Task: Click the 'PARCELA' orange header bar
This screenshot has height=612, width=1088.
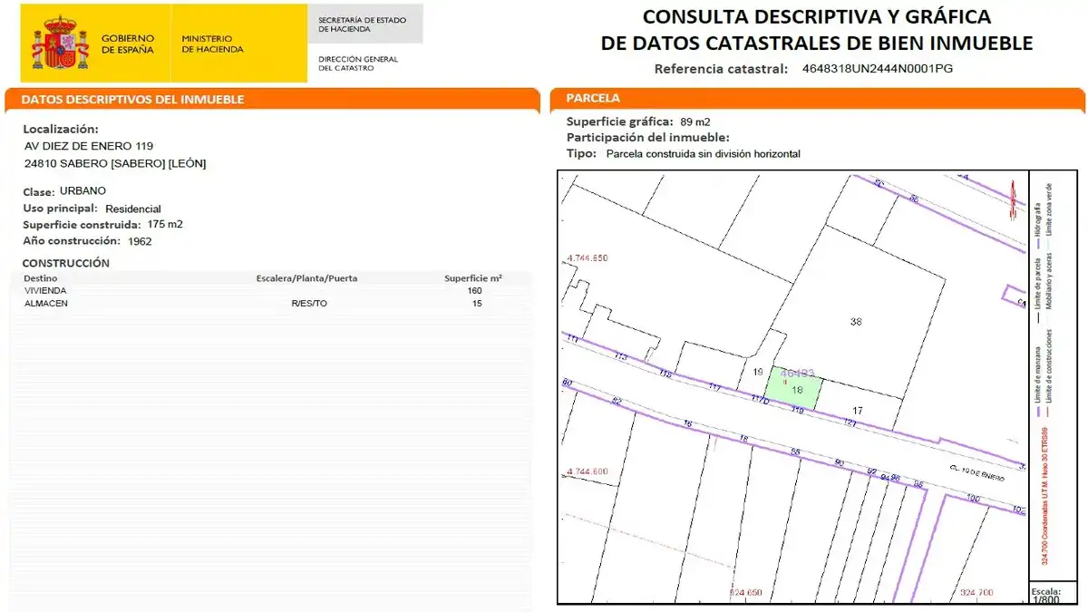Action: pyautogui.click(x=818, y=98)
